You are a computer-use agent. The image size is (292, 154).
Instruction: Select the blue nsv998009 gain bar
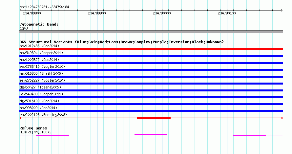click(x=151, y=111)
